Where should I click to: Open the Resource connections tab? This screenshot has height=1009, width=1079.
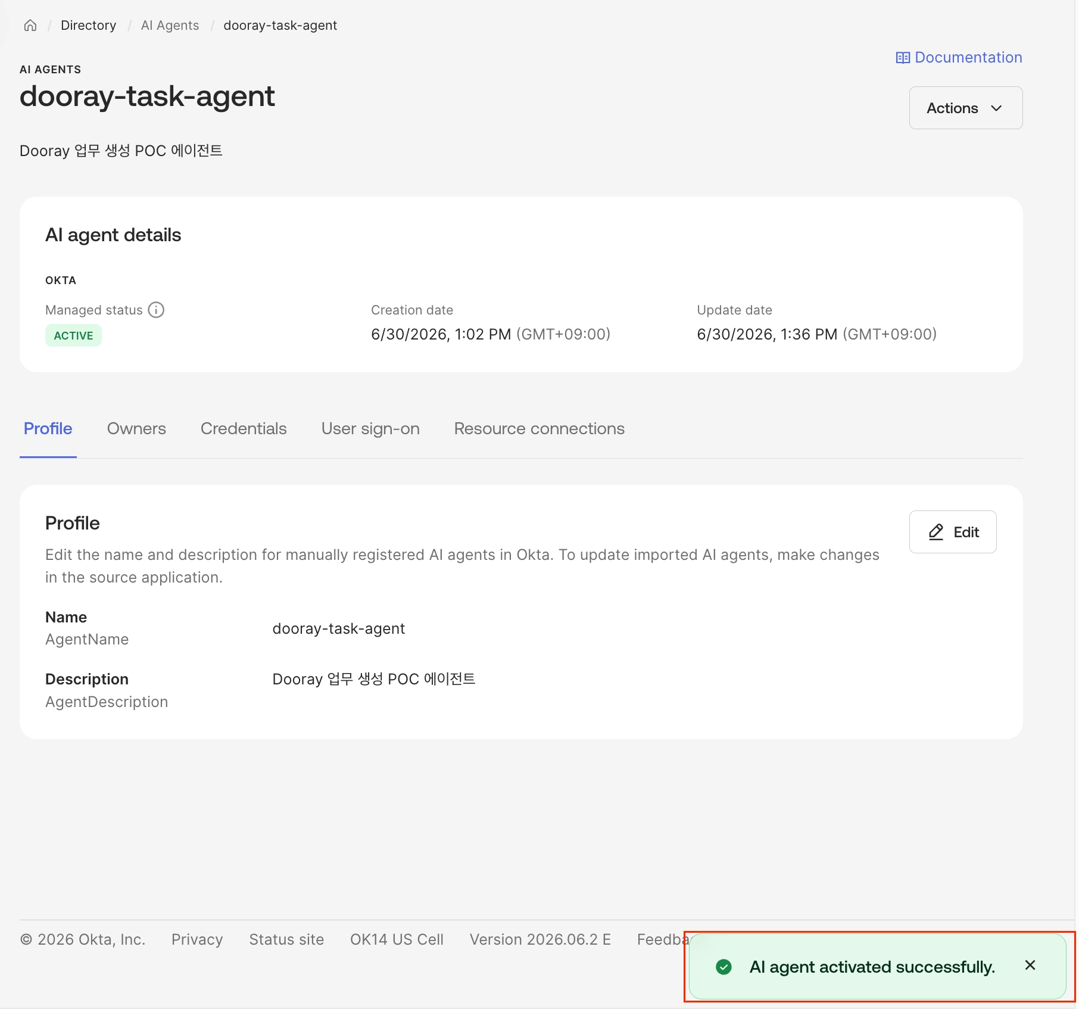pos(539,428)
